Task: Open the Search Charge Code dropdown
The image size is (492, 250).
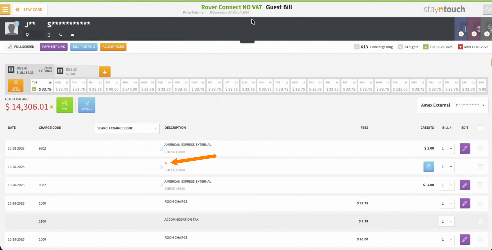Action: point(127,128)
